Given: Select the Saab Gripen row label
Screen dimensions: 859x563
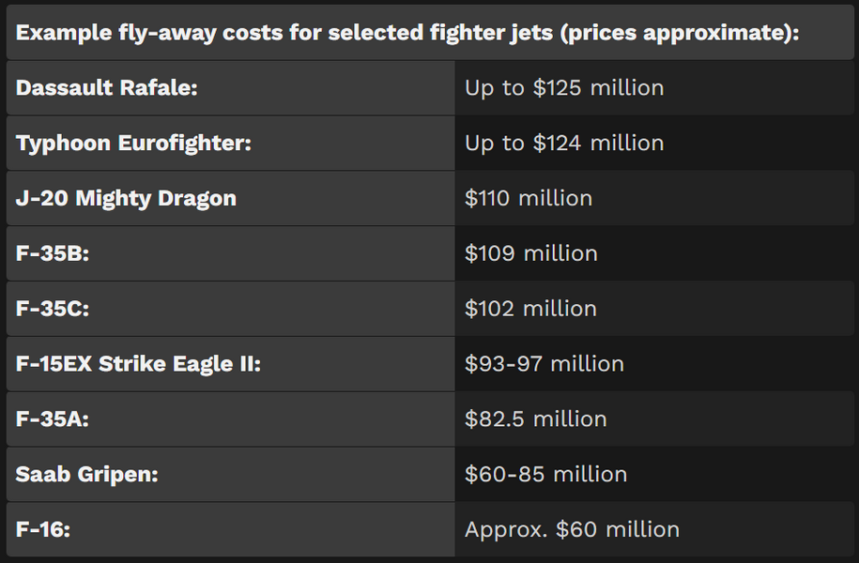Looking at the screenshot, I should point(231,474).
